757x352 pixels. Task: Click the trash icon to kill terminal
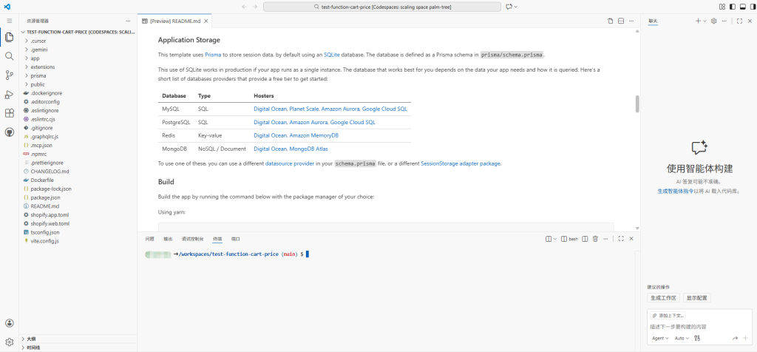click(595, 239)
